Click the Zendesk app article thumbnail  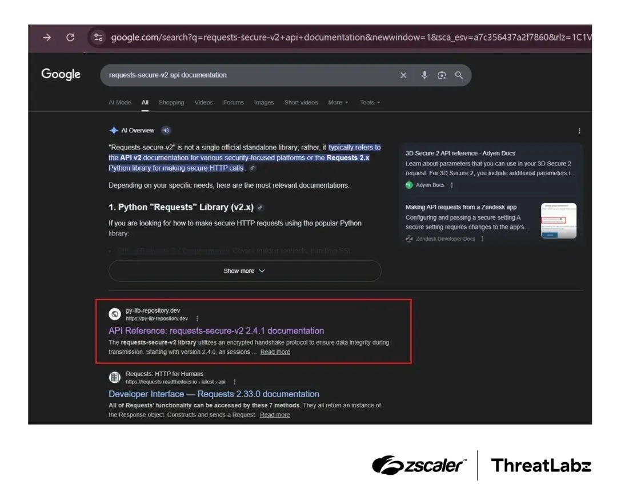[559, 221]
